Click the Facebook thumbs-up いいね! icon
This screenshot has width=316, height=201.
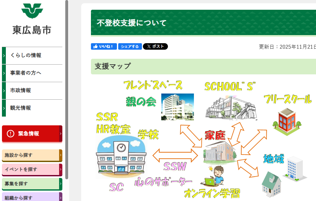coord(95,46)
